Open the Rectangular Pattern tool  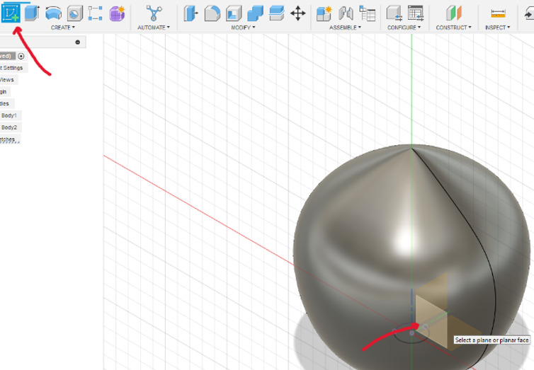tap(95, 13)
